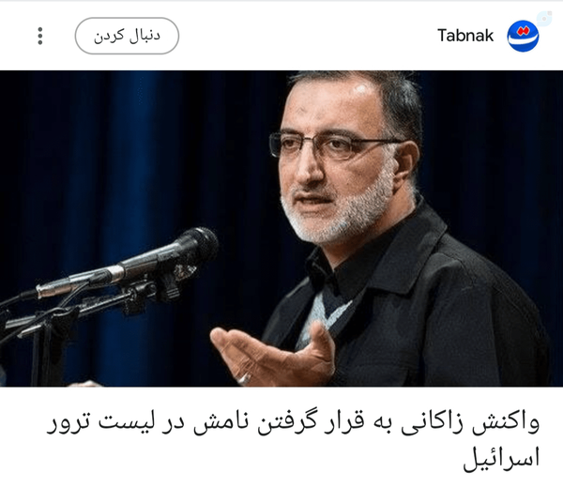
Task: Tap the text دنبال کردن inside the button
Action: pos(127,36)
